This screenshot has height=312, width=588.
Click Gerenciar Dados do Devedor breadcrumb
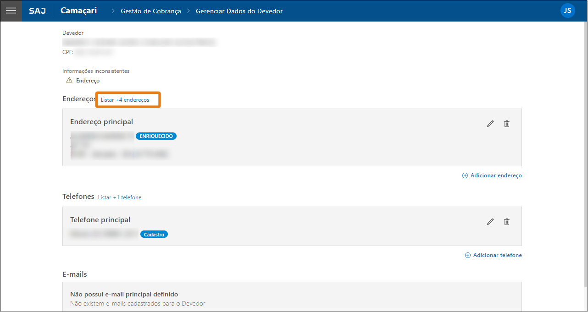click(239, 11)
